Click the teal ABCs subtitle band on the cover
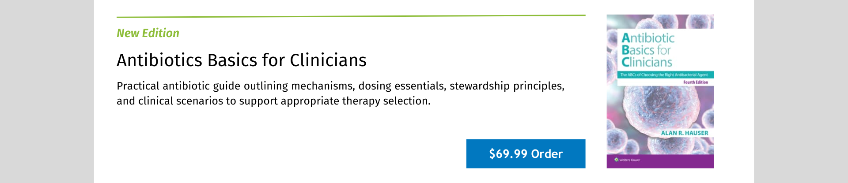 (x=665, y=75)
